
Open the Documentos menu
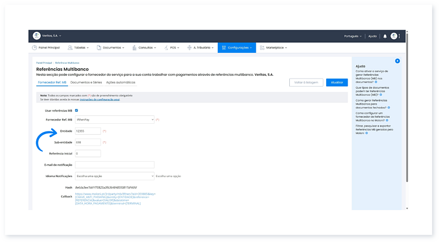point(111,48)
